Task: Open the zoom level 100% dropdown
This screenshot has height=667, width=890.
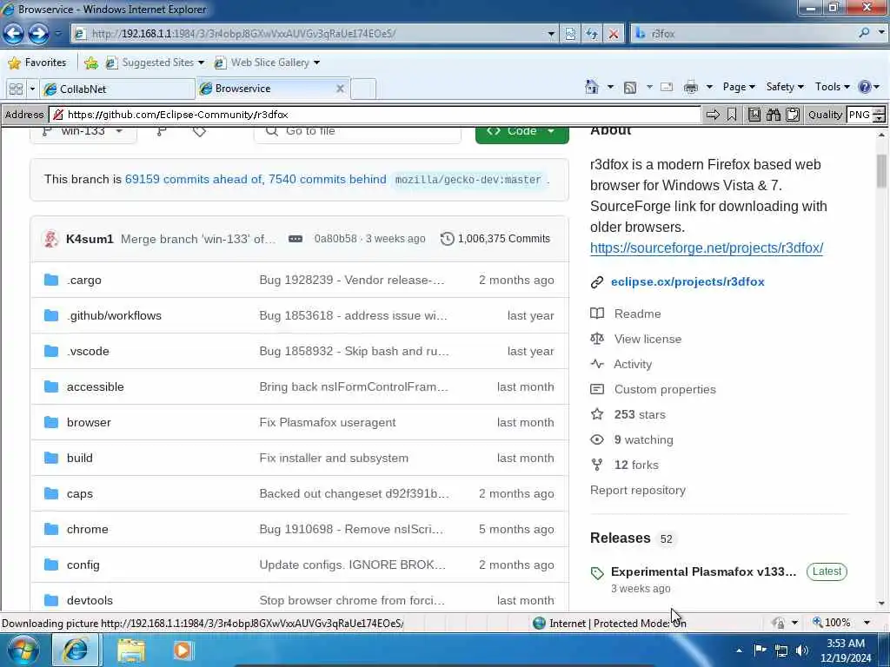Action: 867,623
